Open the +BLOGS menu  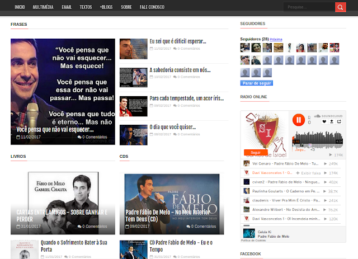106,7
